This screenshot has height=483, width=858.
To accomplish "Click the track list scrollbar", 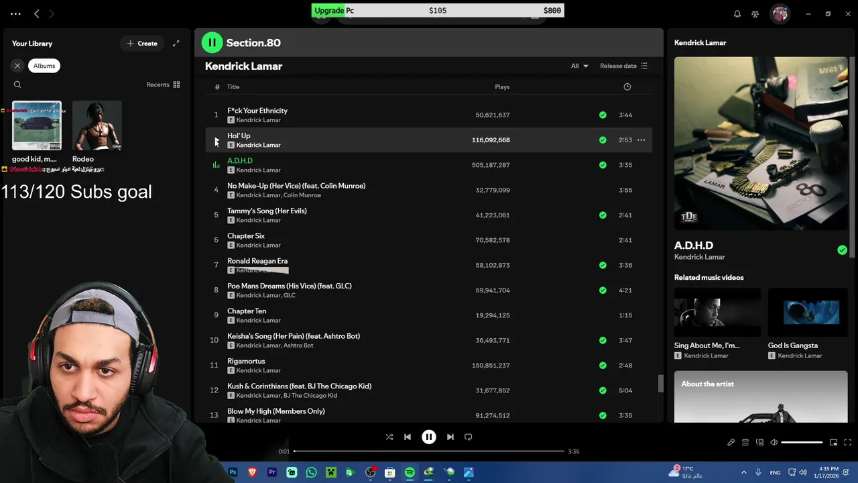I will 660,383.
